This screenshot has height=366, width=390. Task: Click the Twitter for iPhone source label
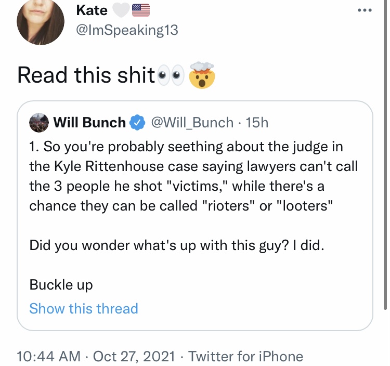click(245, 356)
